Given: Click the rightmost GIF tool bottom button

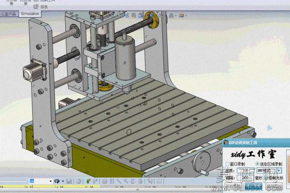Looking at the screenshot, I should coord(274,186).
